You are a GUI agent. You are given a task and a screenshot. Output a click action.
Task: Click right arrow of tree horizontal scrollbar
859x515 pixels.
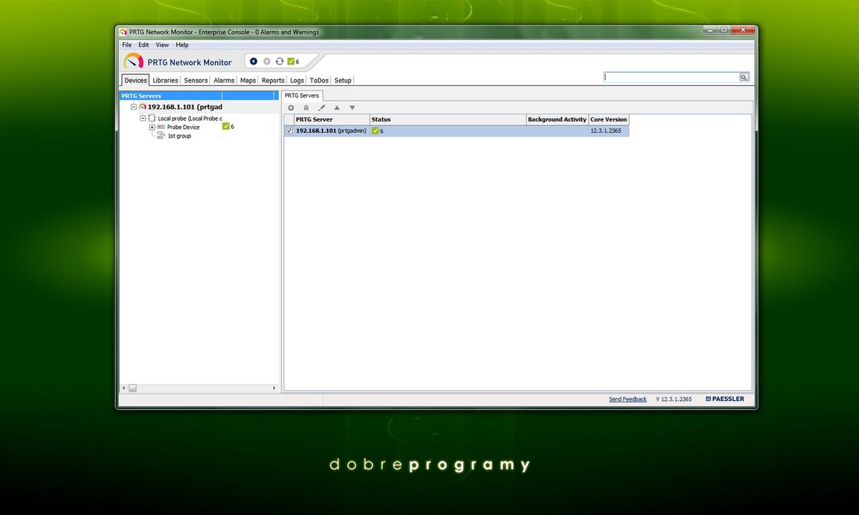tap(274, 388)
